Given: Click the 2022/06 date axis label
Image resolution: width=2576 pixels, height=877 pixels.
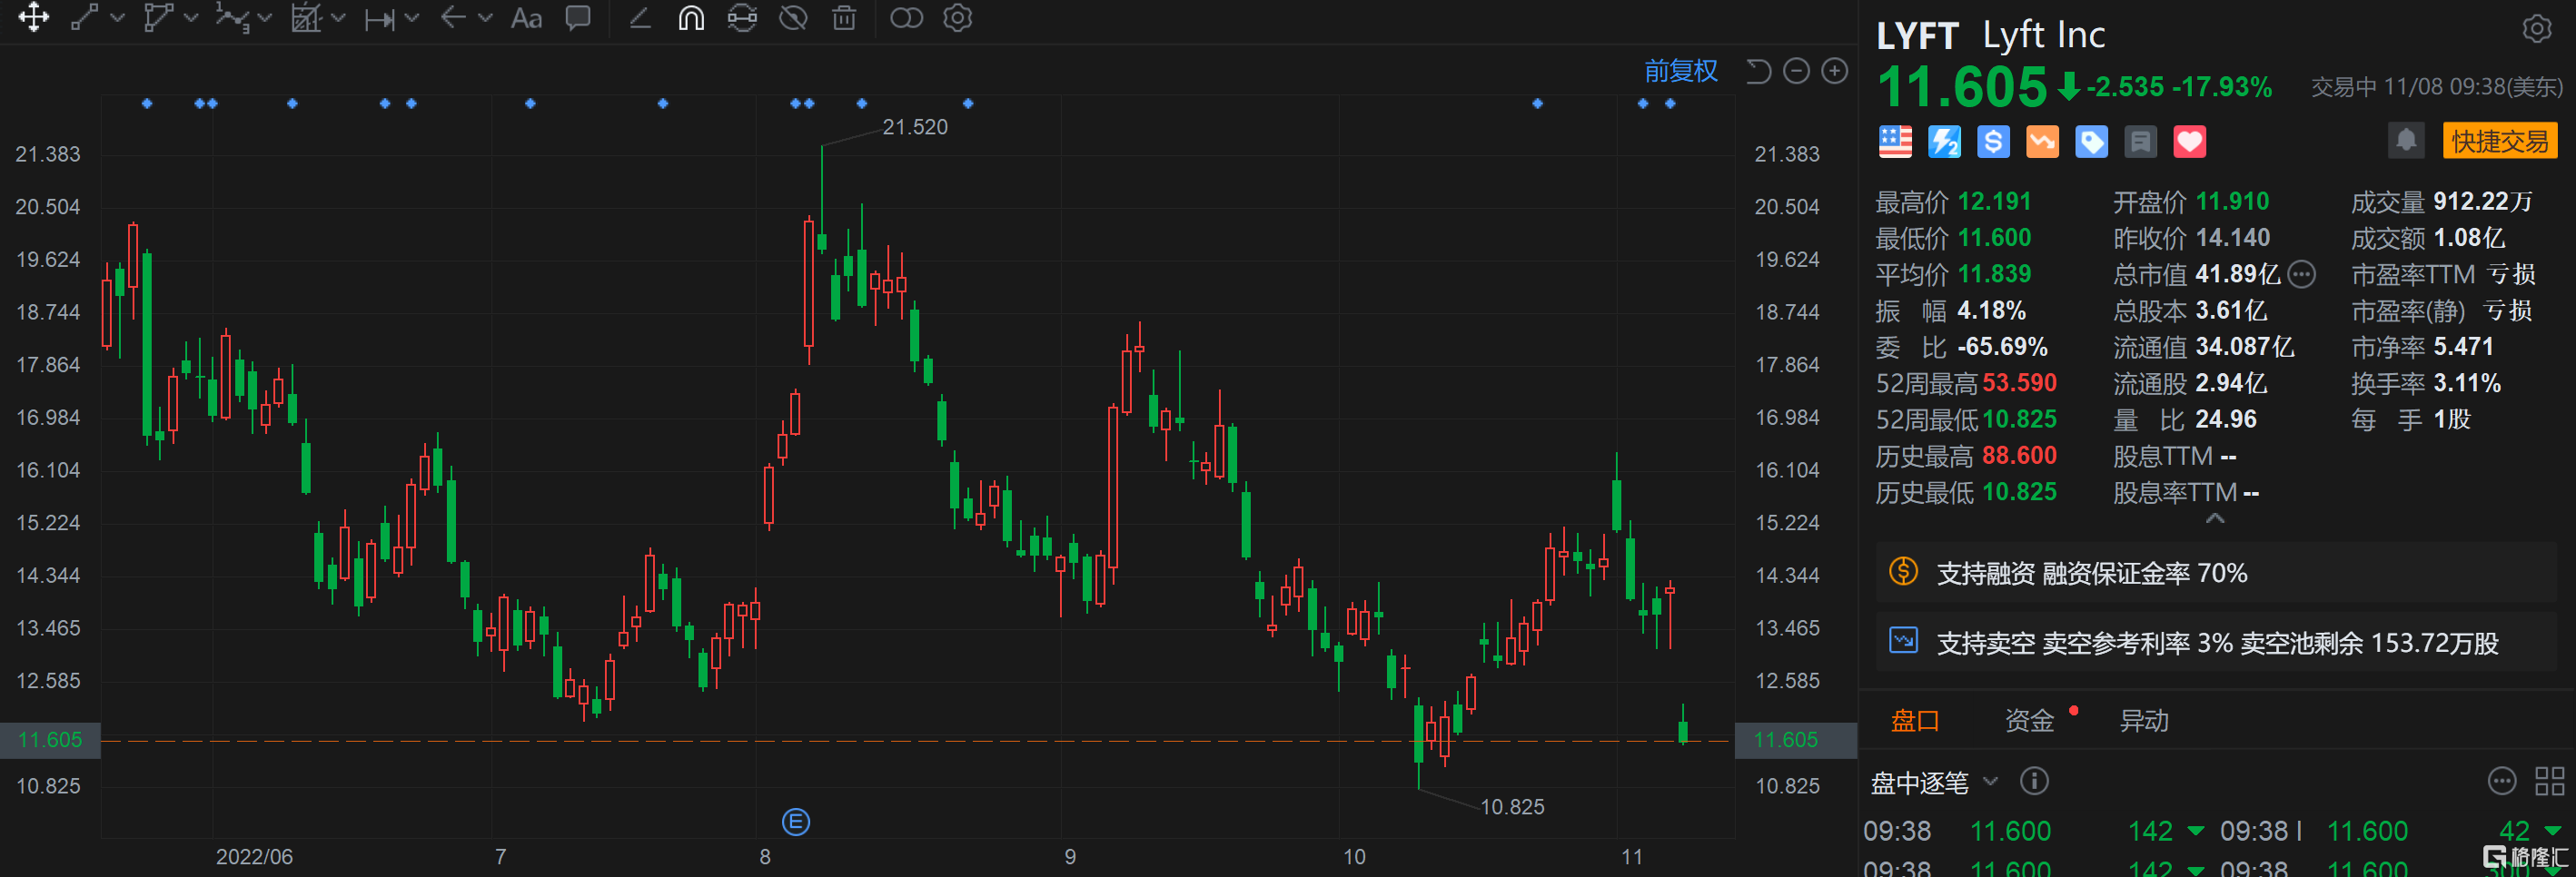Looking at the screenshot, I should tap(254, 857).
